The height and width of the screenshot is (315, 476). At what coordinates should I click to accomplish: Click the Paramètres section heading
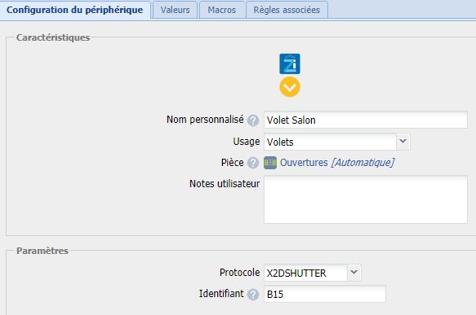[x=42, y=251]
